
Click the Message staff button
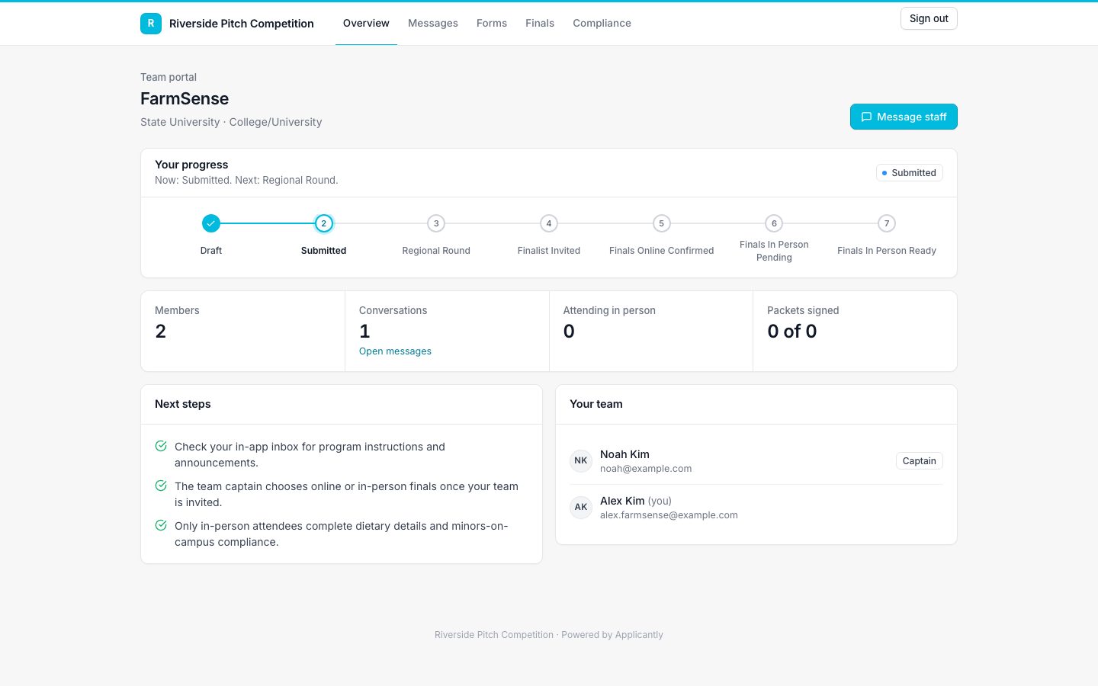(x=904, y=117)
